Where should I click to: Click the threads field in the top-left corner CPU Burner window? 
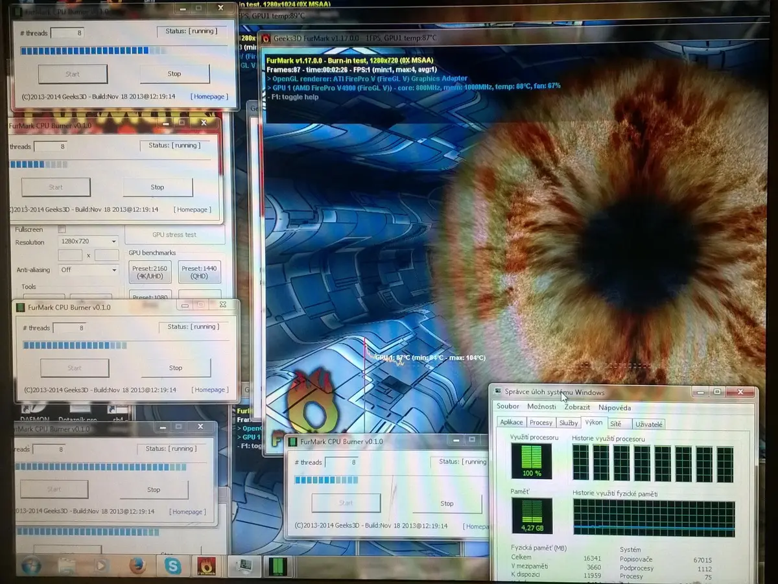click(x=67, y=32)
